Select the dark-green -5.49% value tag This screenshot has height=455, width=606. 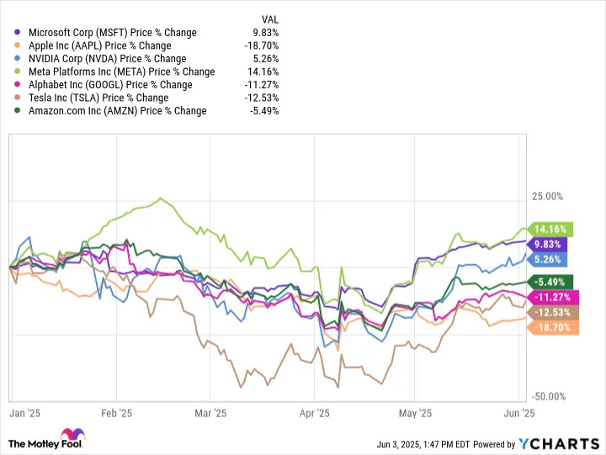(x=550, y=282)
